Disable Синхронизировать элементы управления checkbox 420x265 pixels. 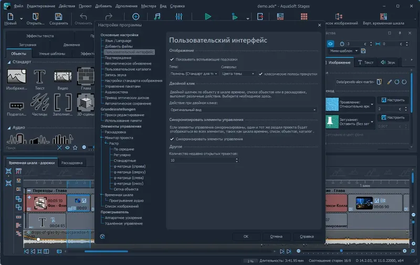172,139
